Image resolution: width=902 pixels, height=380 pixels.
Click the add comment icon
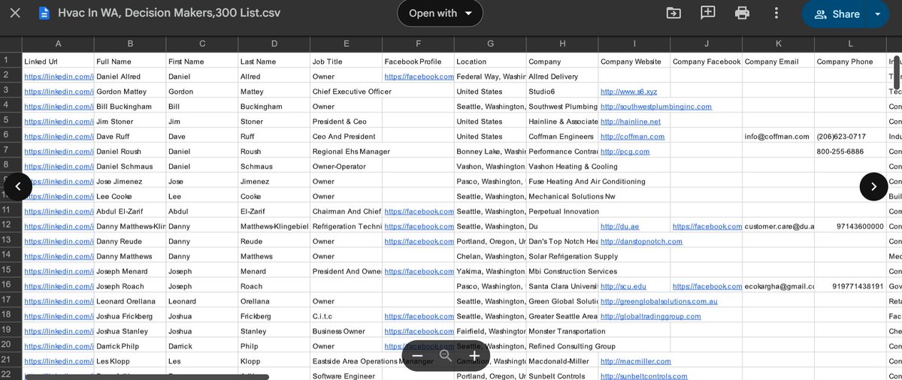707,13
